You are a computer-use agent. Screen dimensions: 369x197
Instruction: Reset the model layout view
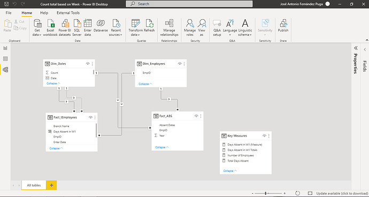(x=297, y=193)
